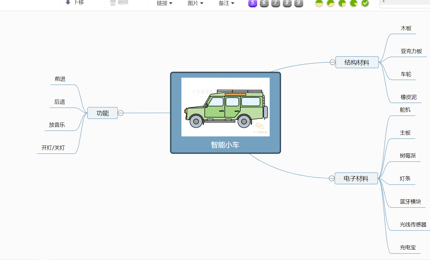Select the 橡皮泥 child node

point(409,97)
